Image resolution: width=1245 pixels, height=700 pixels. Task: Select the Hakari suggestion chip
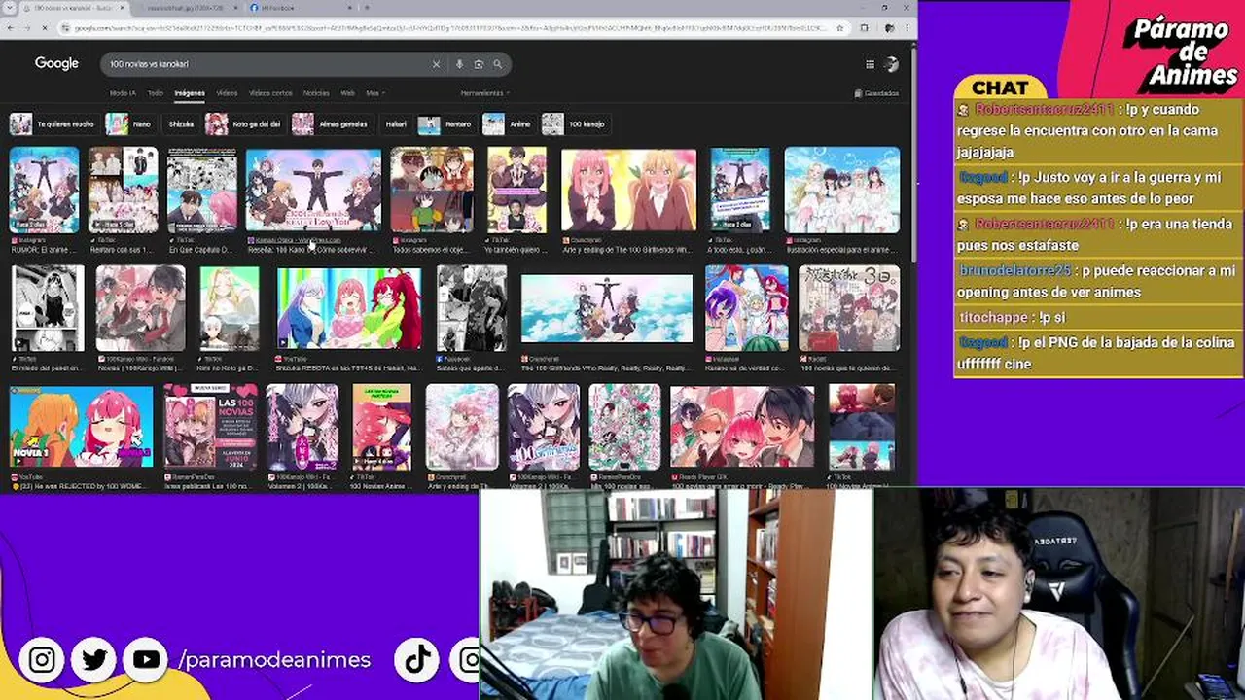(x=396, y=124)
